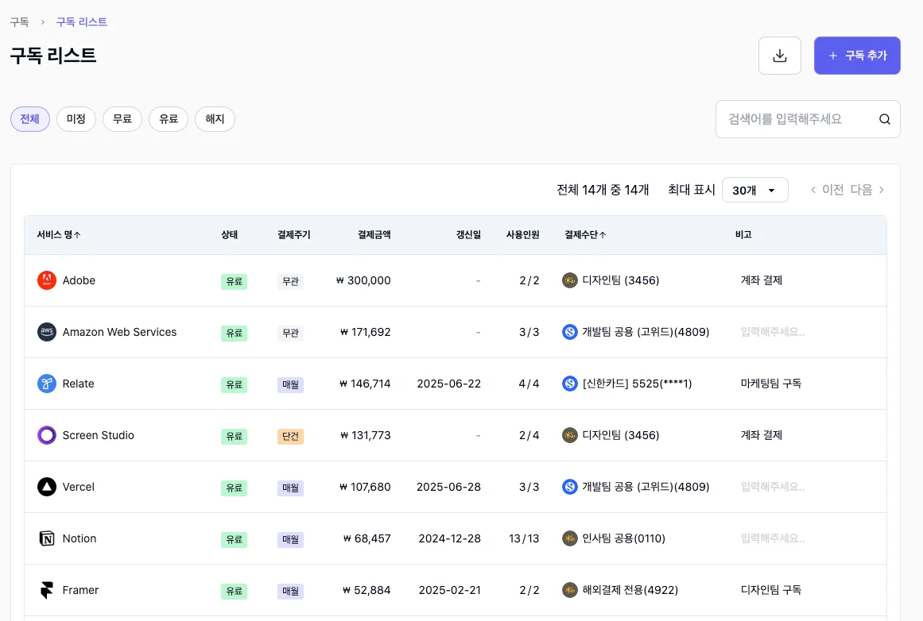Viewport: 923px width, 621px height.
Task: Select the Relate service icon
Action: [46, 384]
